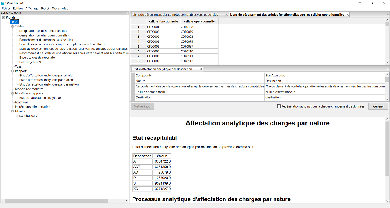
Task: Open the Projet menu
Action: (45, 9)
